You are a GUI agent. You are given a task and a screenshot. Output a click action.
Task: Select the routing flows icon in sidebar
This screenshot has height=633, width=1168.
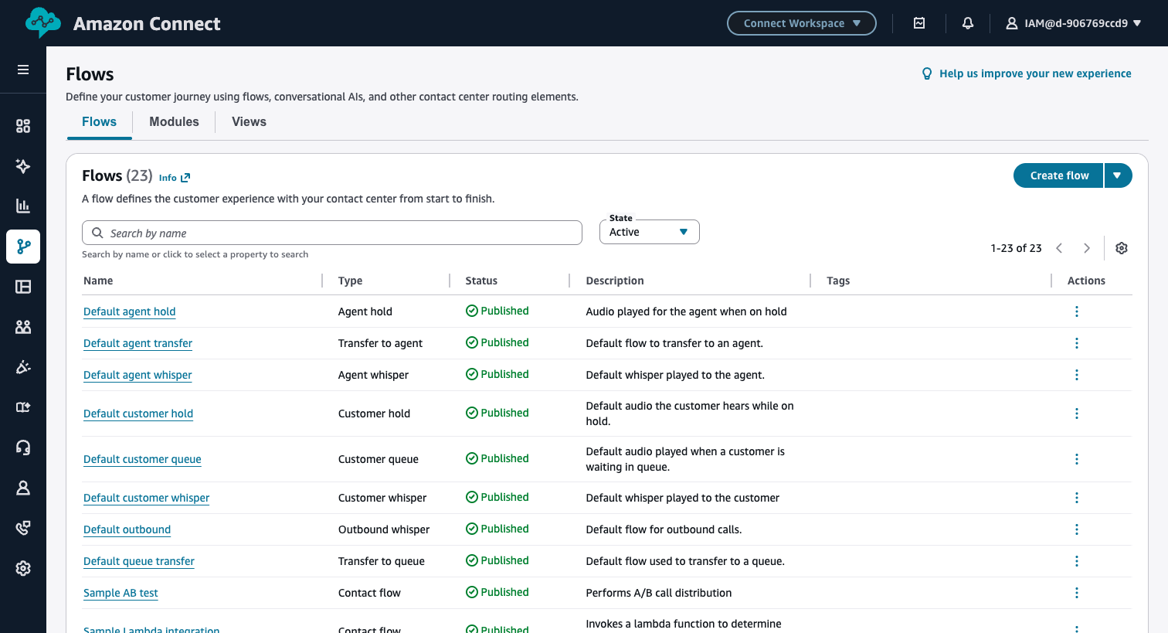click(23, 247)
